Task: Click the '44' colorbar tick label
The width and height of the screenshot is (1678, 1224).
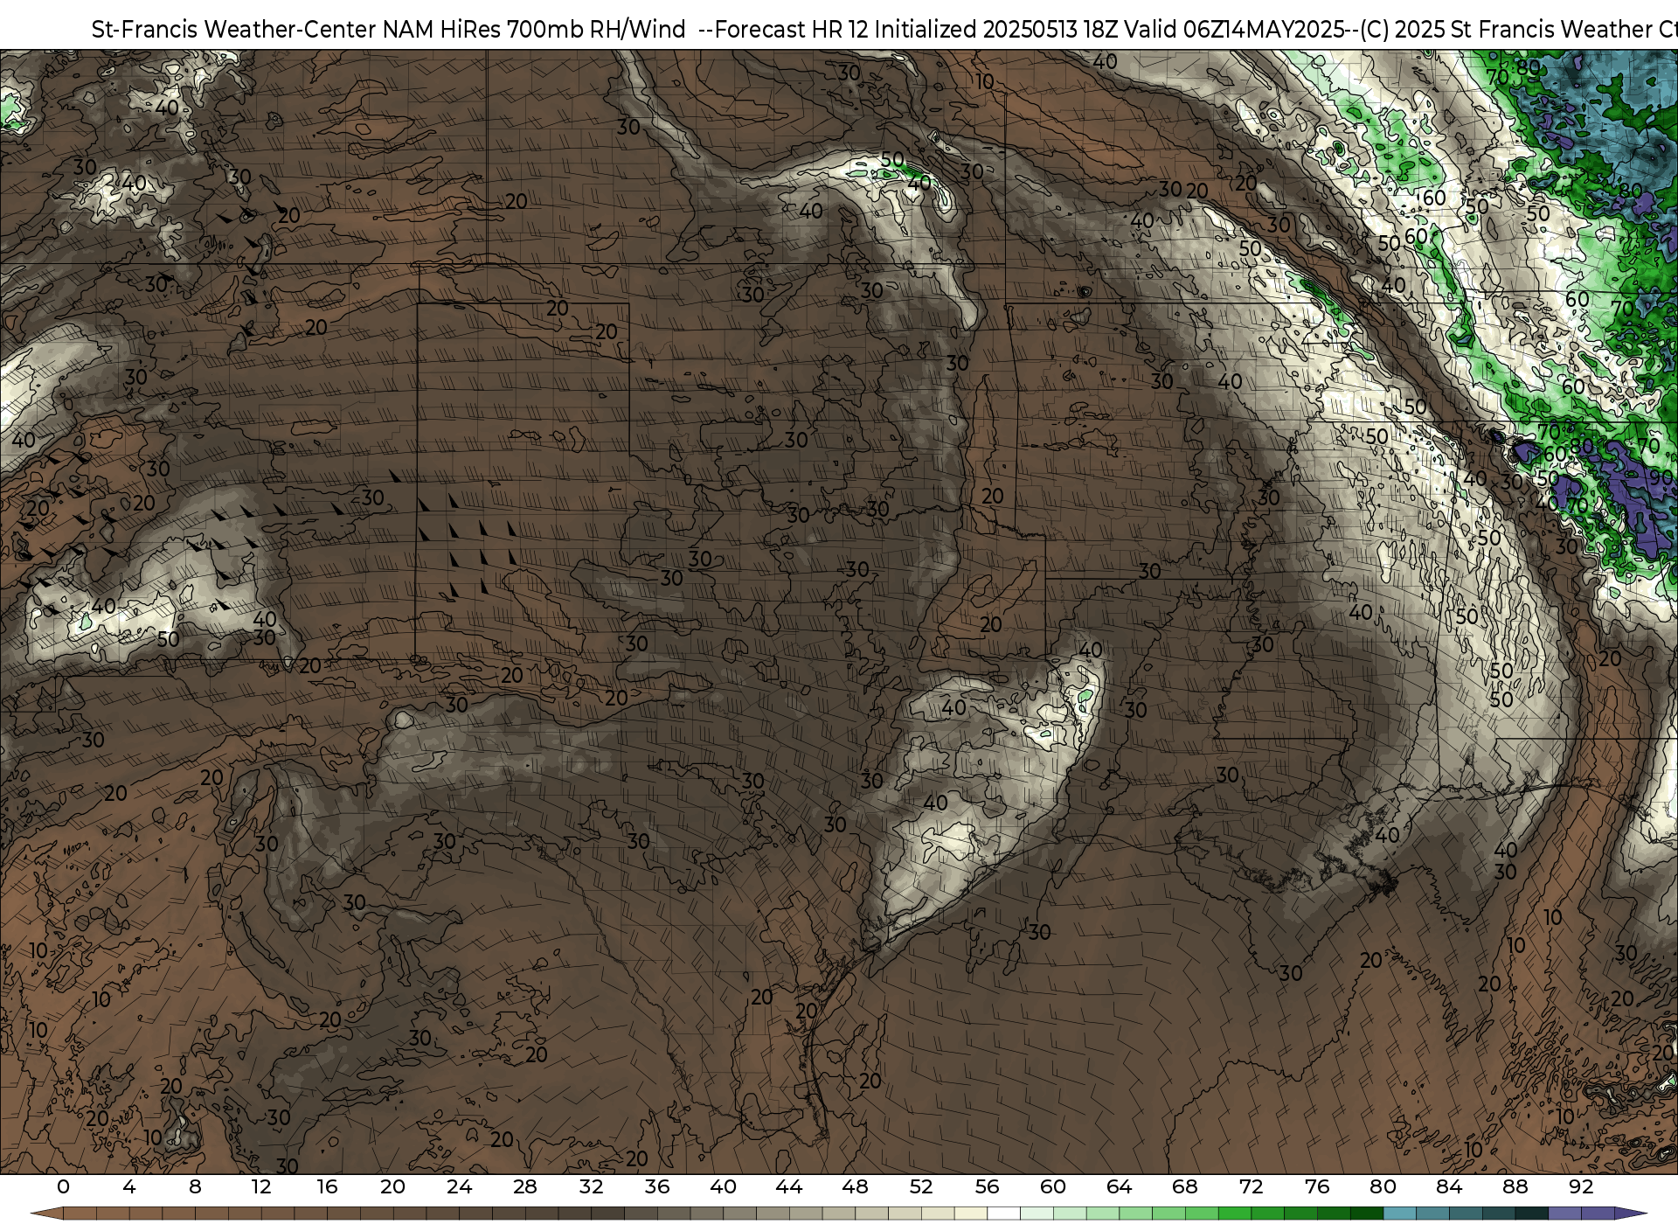Action: [789, 1186]
